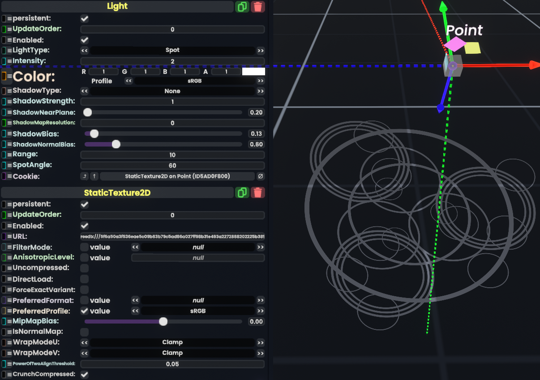Delete the Light component
The width and height of the screenshot is (540, 380).
[x=257, y=7]
